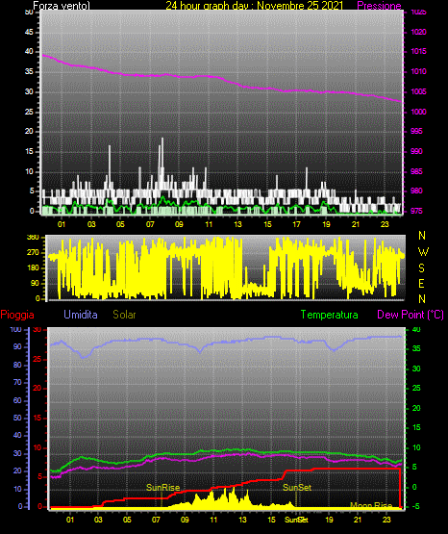448x534 pixels.
Task: Click the 'SunRise' marker text in the chart
Action: 162,488
